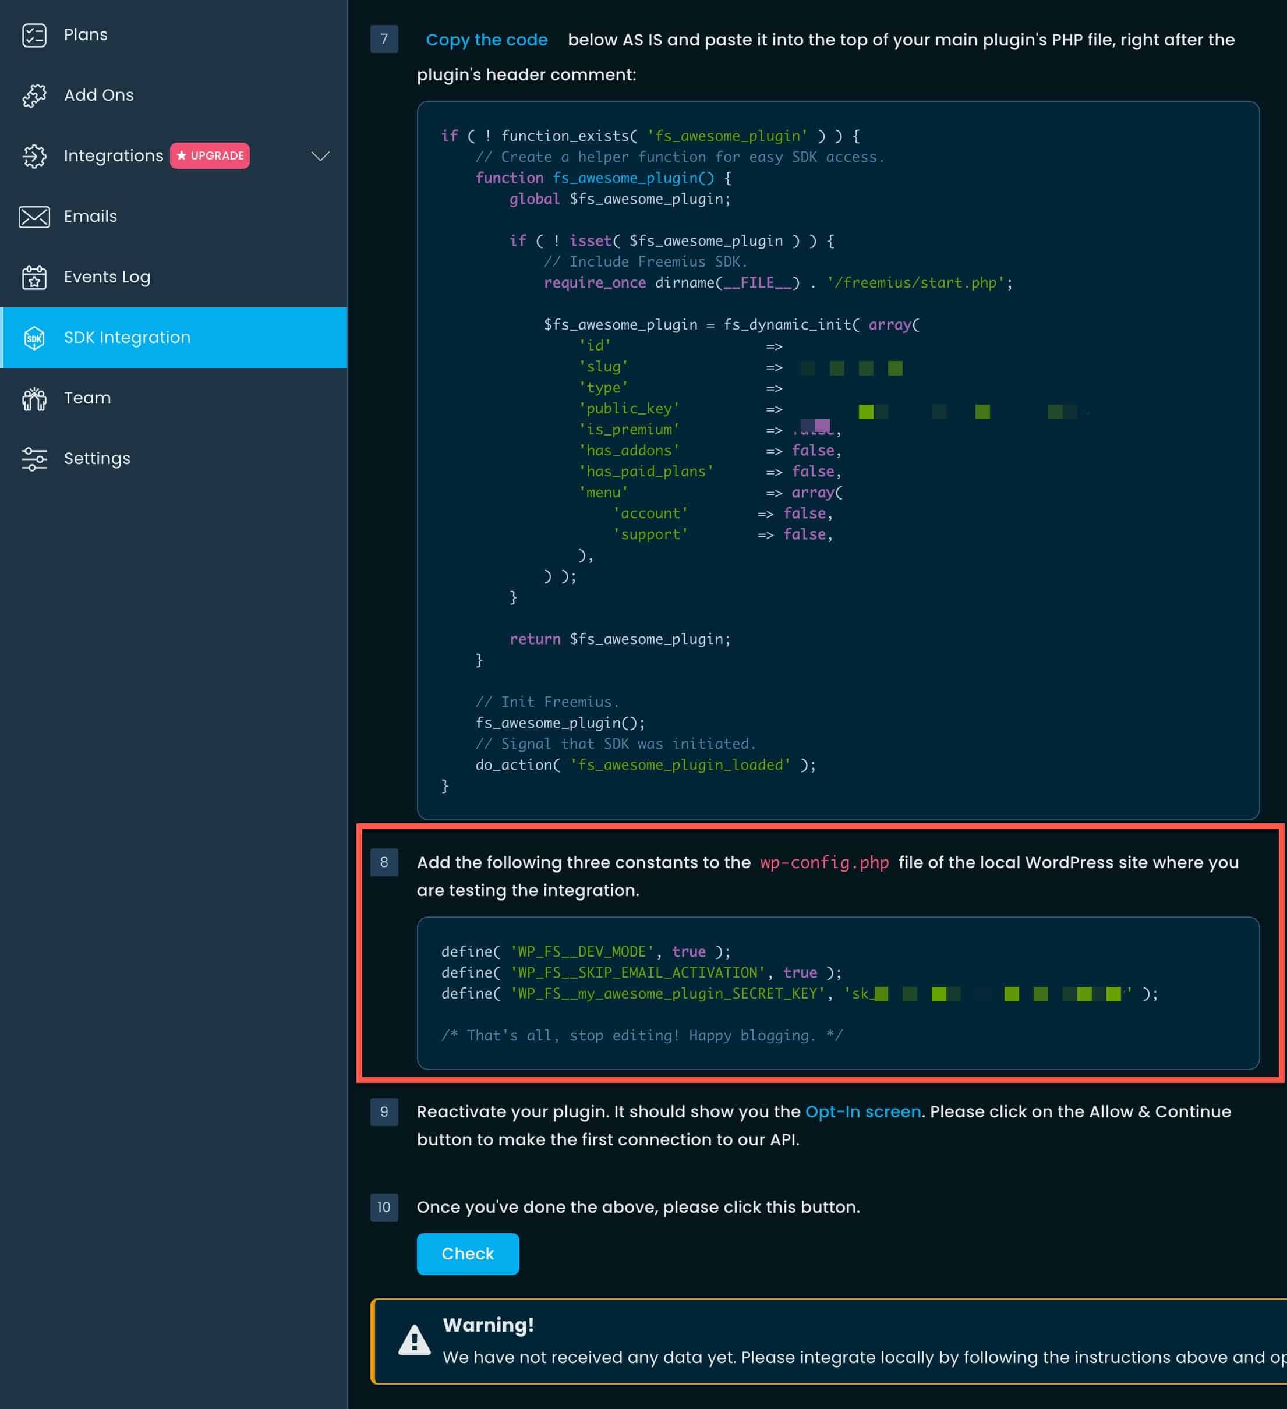The image size is (1287, 1409).
Task: Click the Emails envelope icon
Action: click(x=34, y=217)
